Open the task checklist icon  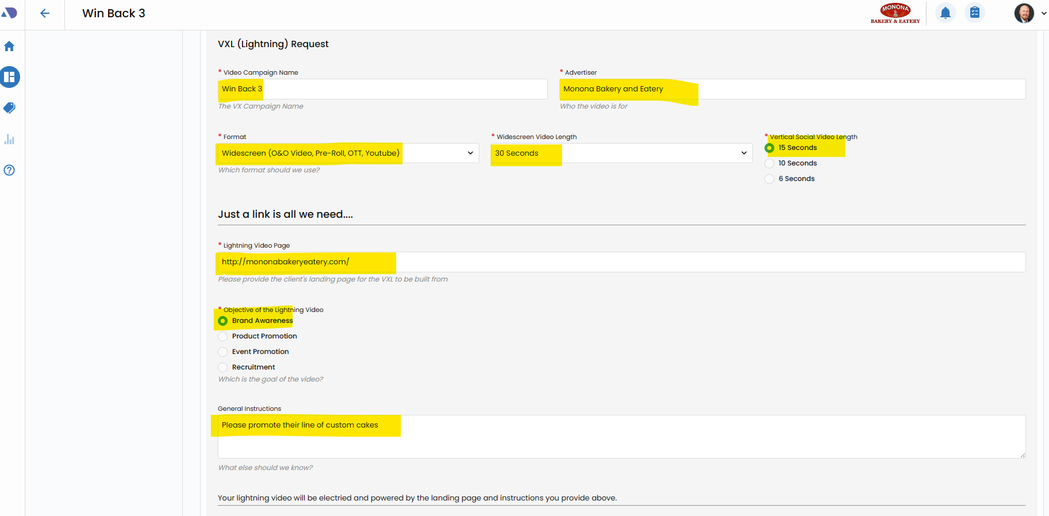click(x=975, y=13)
